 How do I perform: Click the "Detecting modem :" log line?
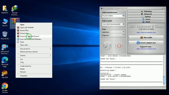coord(108,70)
